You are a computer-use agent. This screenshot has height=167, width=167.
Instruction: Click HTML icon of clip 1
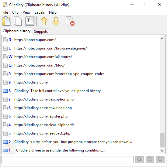tap(5, 150)
